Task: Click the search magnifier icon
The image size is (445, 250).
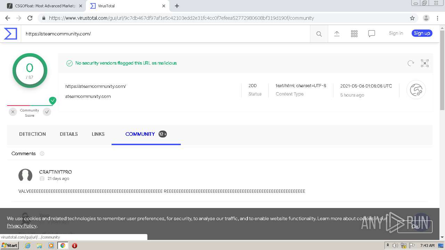Action: 319,34
